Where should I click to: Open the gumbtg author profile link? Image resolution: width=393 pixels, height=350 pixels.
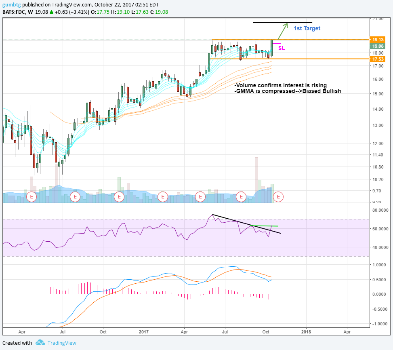pyautogui.click(x=12, y=5)
